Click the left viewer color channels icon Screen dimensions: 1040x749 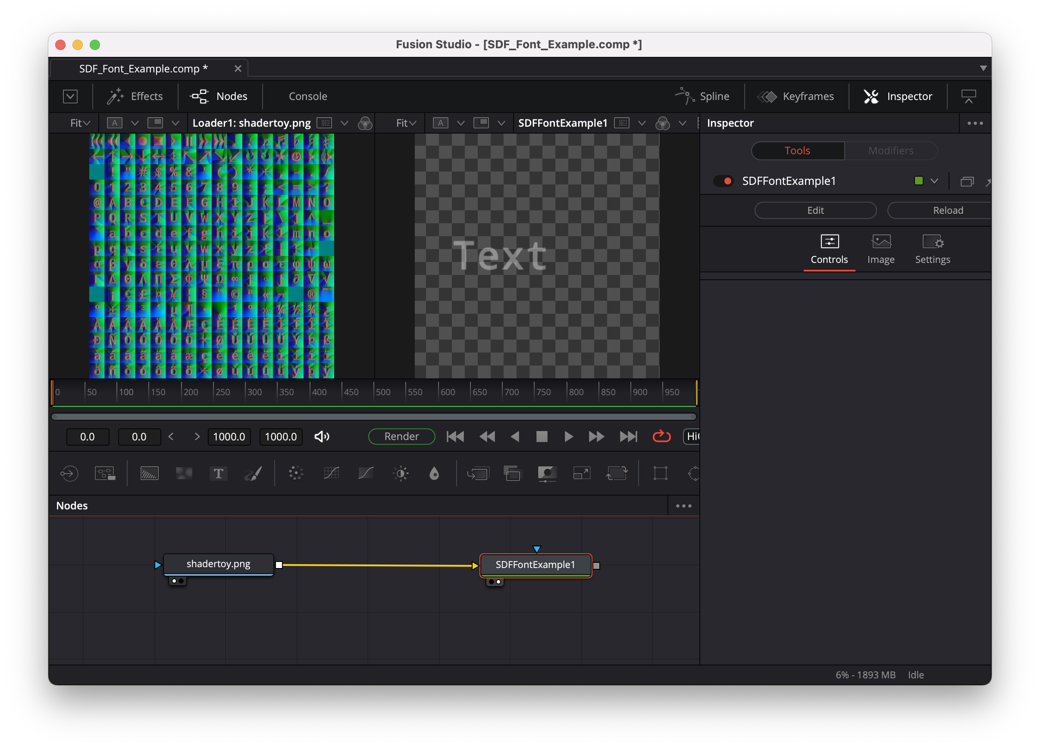[365, 123]
